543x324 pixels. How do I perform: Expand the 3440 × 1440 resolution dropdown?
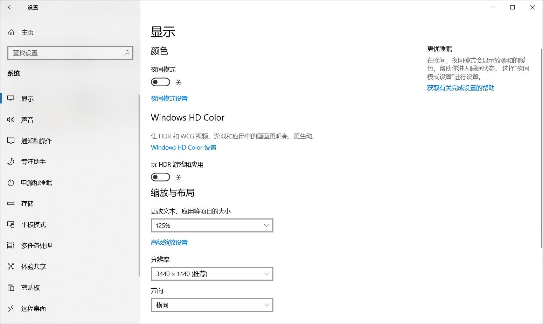pyautogui.click(x=212, y=274)
